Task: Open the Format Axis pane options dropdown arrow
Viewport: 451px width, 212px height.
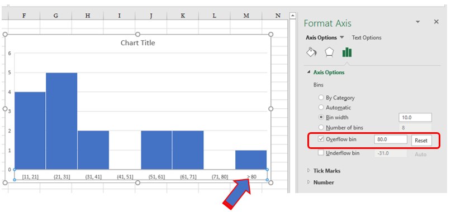Action: pyautogui.click(x=418, y=22)
